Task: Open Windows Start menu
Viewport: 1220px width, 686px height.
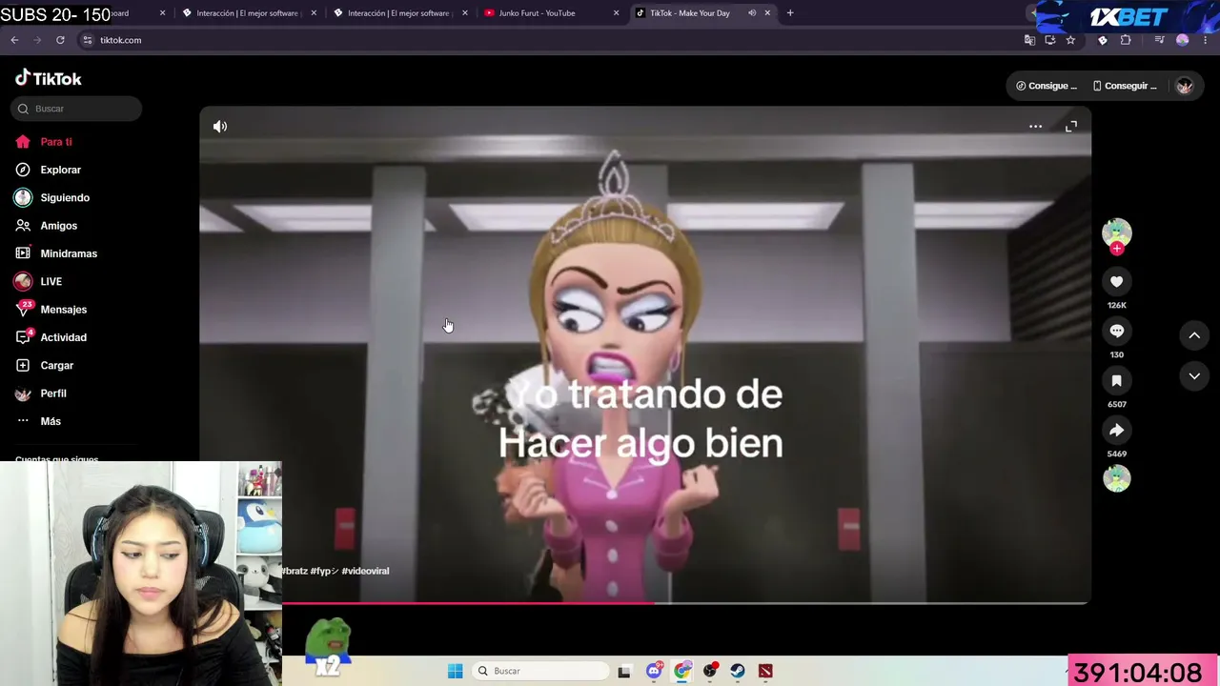Action: 456,671
